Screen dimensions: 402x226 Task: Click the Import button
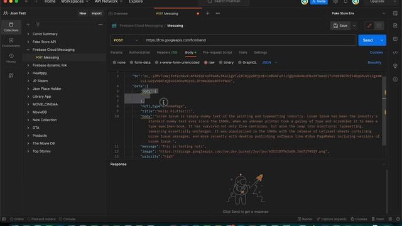click(x=96, y=13)
